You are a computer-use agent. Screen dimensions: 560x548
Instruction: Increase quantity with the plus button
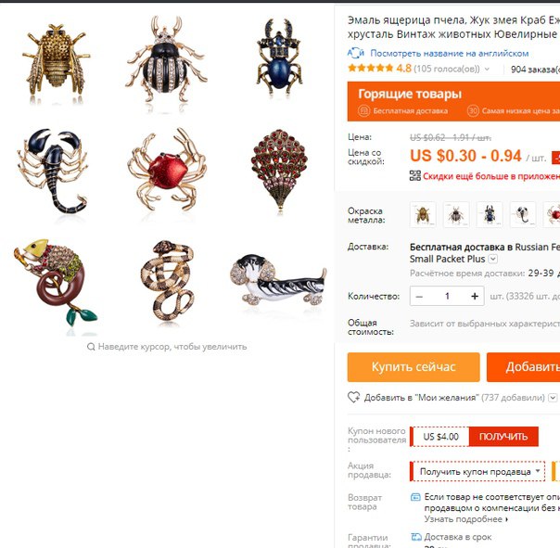click(475, 296)
